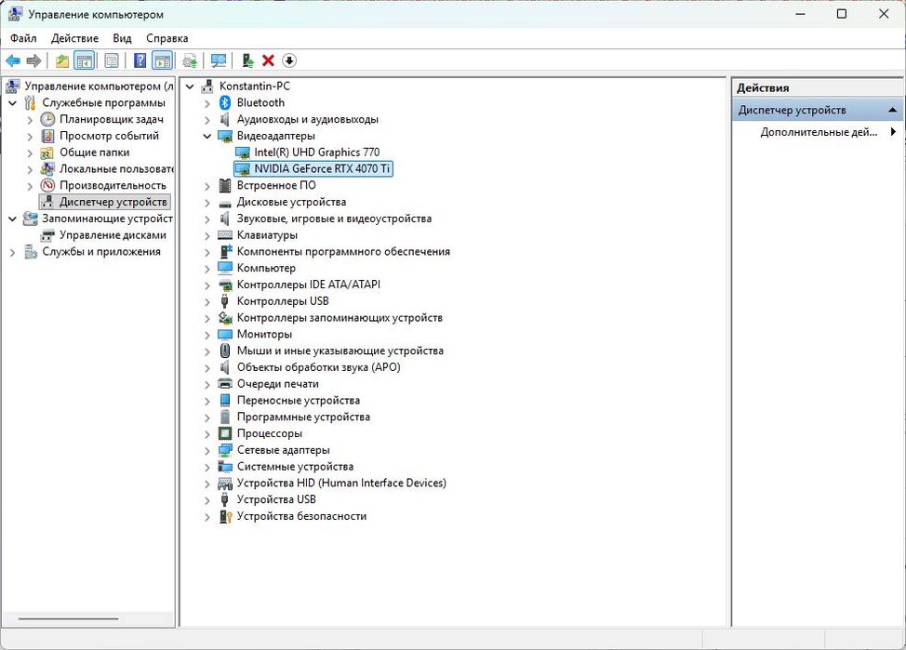Toggle the Action pane toolbar button

(x=163, y=60)
